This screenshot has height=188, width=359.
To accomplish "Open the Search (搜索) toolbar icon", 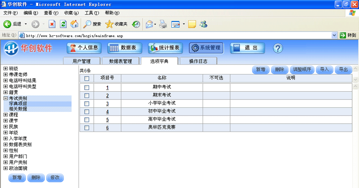I will [x=87, y=24].
